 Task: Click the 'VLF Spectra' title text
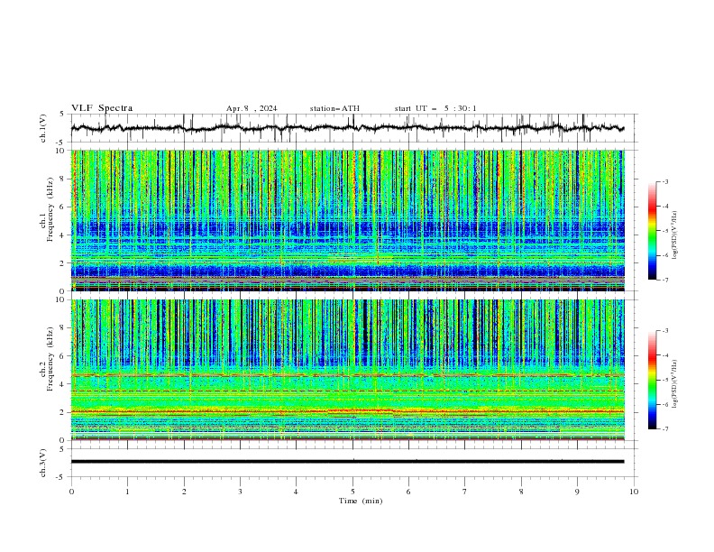point(102,108)
